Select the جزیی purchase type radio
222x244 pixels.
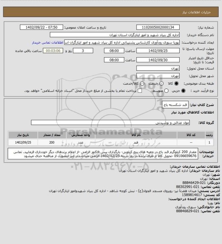click(183, 91)
